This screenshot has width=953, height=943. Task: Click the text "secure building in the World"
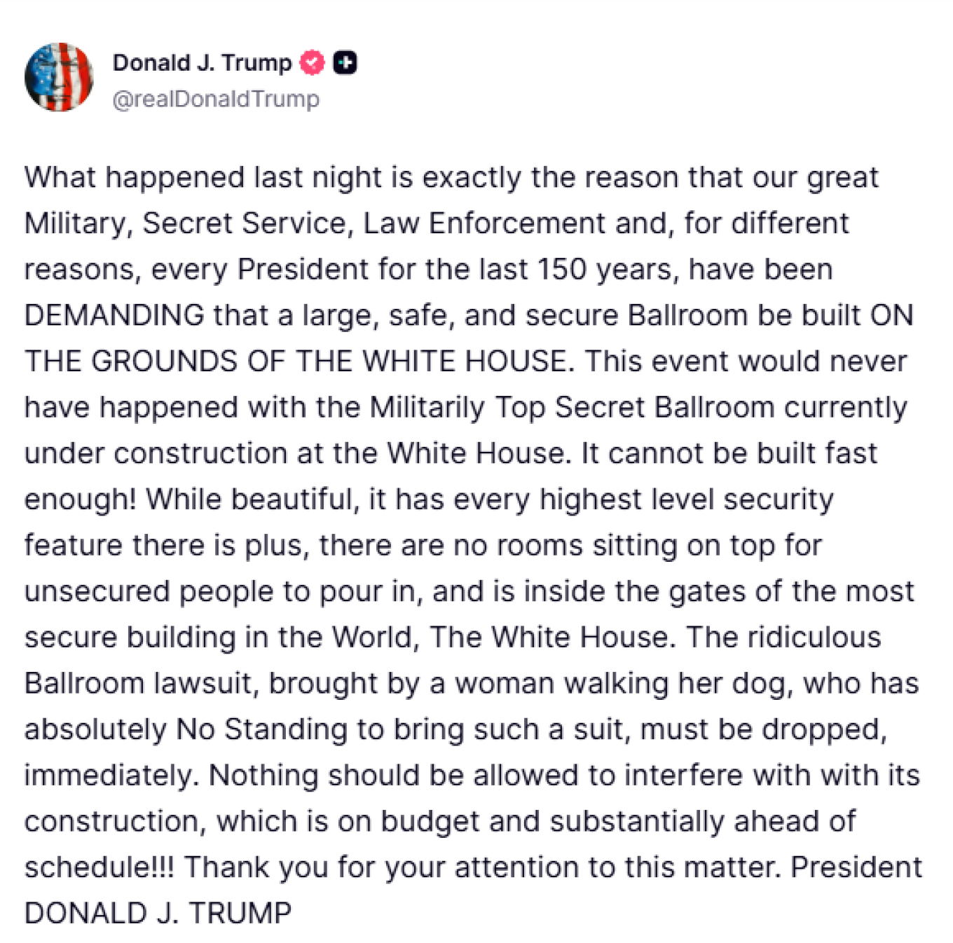tap(221, 638)
